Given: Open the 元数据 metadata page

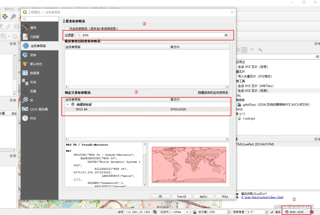Looking at the screenshot, I should tap(40, 37).
